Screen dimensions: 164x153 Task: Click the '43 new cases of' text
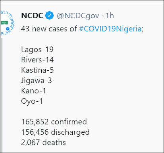[49, 29]
